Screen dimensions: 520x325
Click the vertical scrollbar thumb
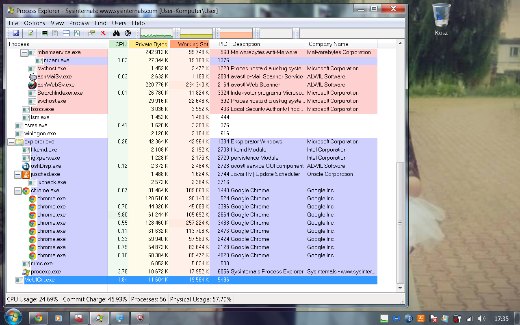click(401, 223)
